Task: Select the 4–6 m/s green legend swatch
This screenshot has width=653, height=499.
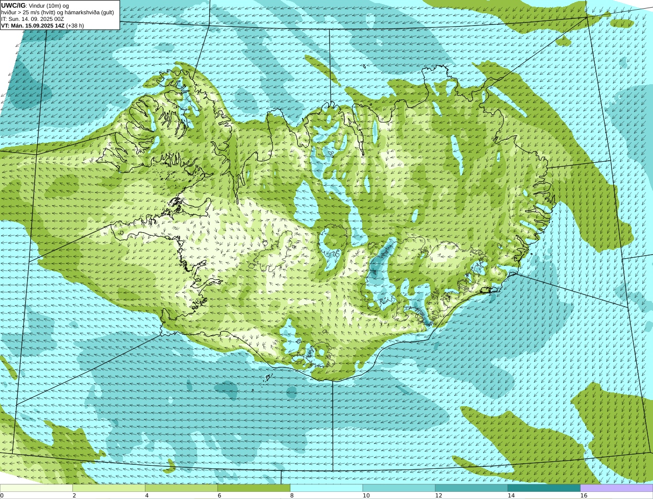Action: point(181,488)
